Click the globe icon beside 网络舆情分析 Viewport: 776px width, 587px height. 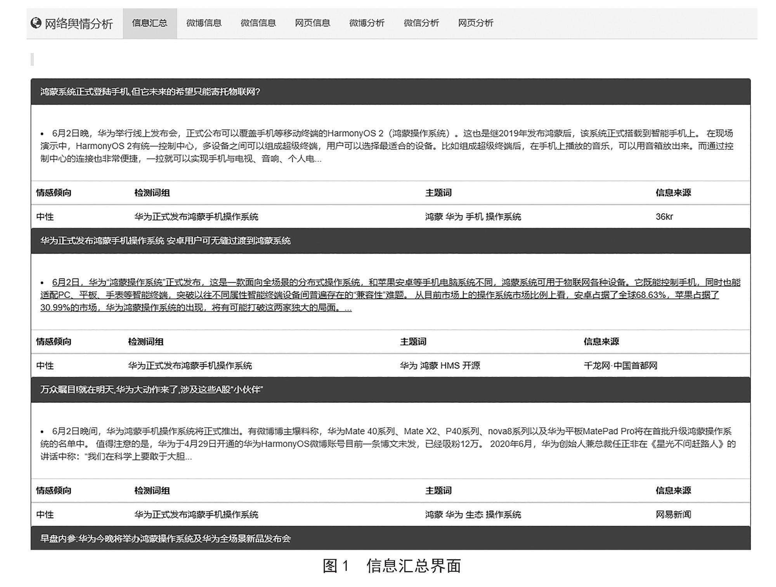tap(36, 23)
